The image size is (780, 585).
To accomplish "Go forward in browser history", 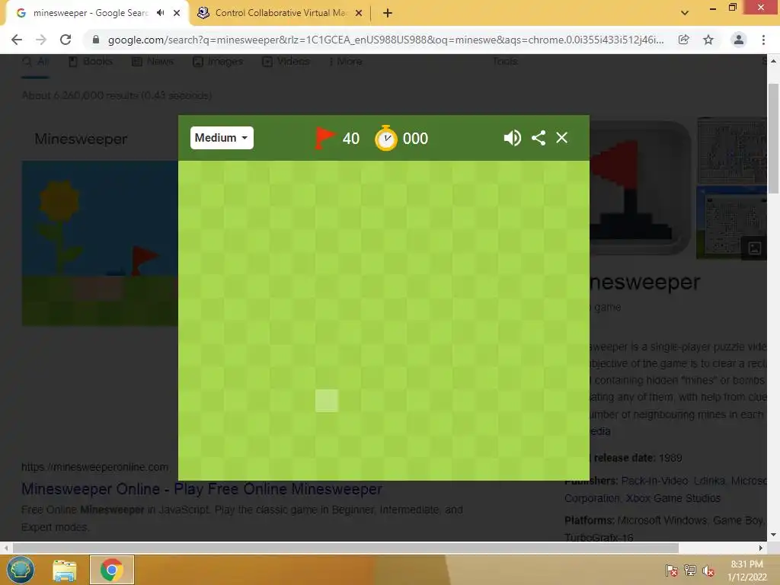I will tap(41, 40).
